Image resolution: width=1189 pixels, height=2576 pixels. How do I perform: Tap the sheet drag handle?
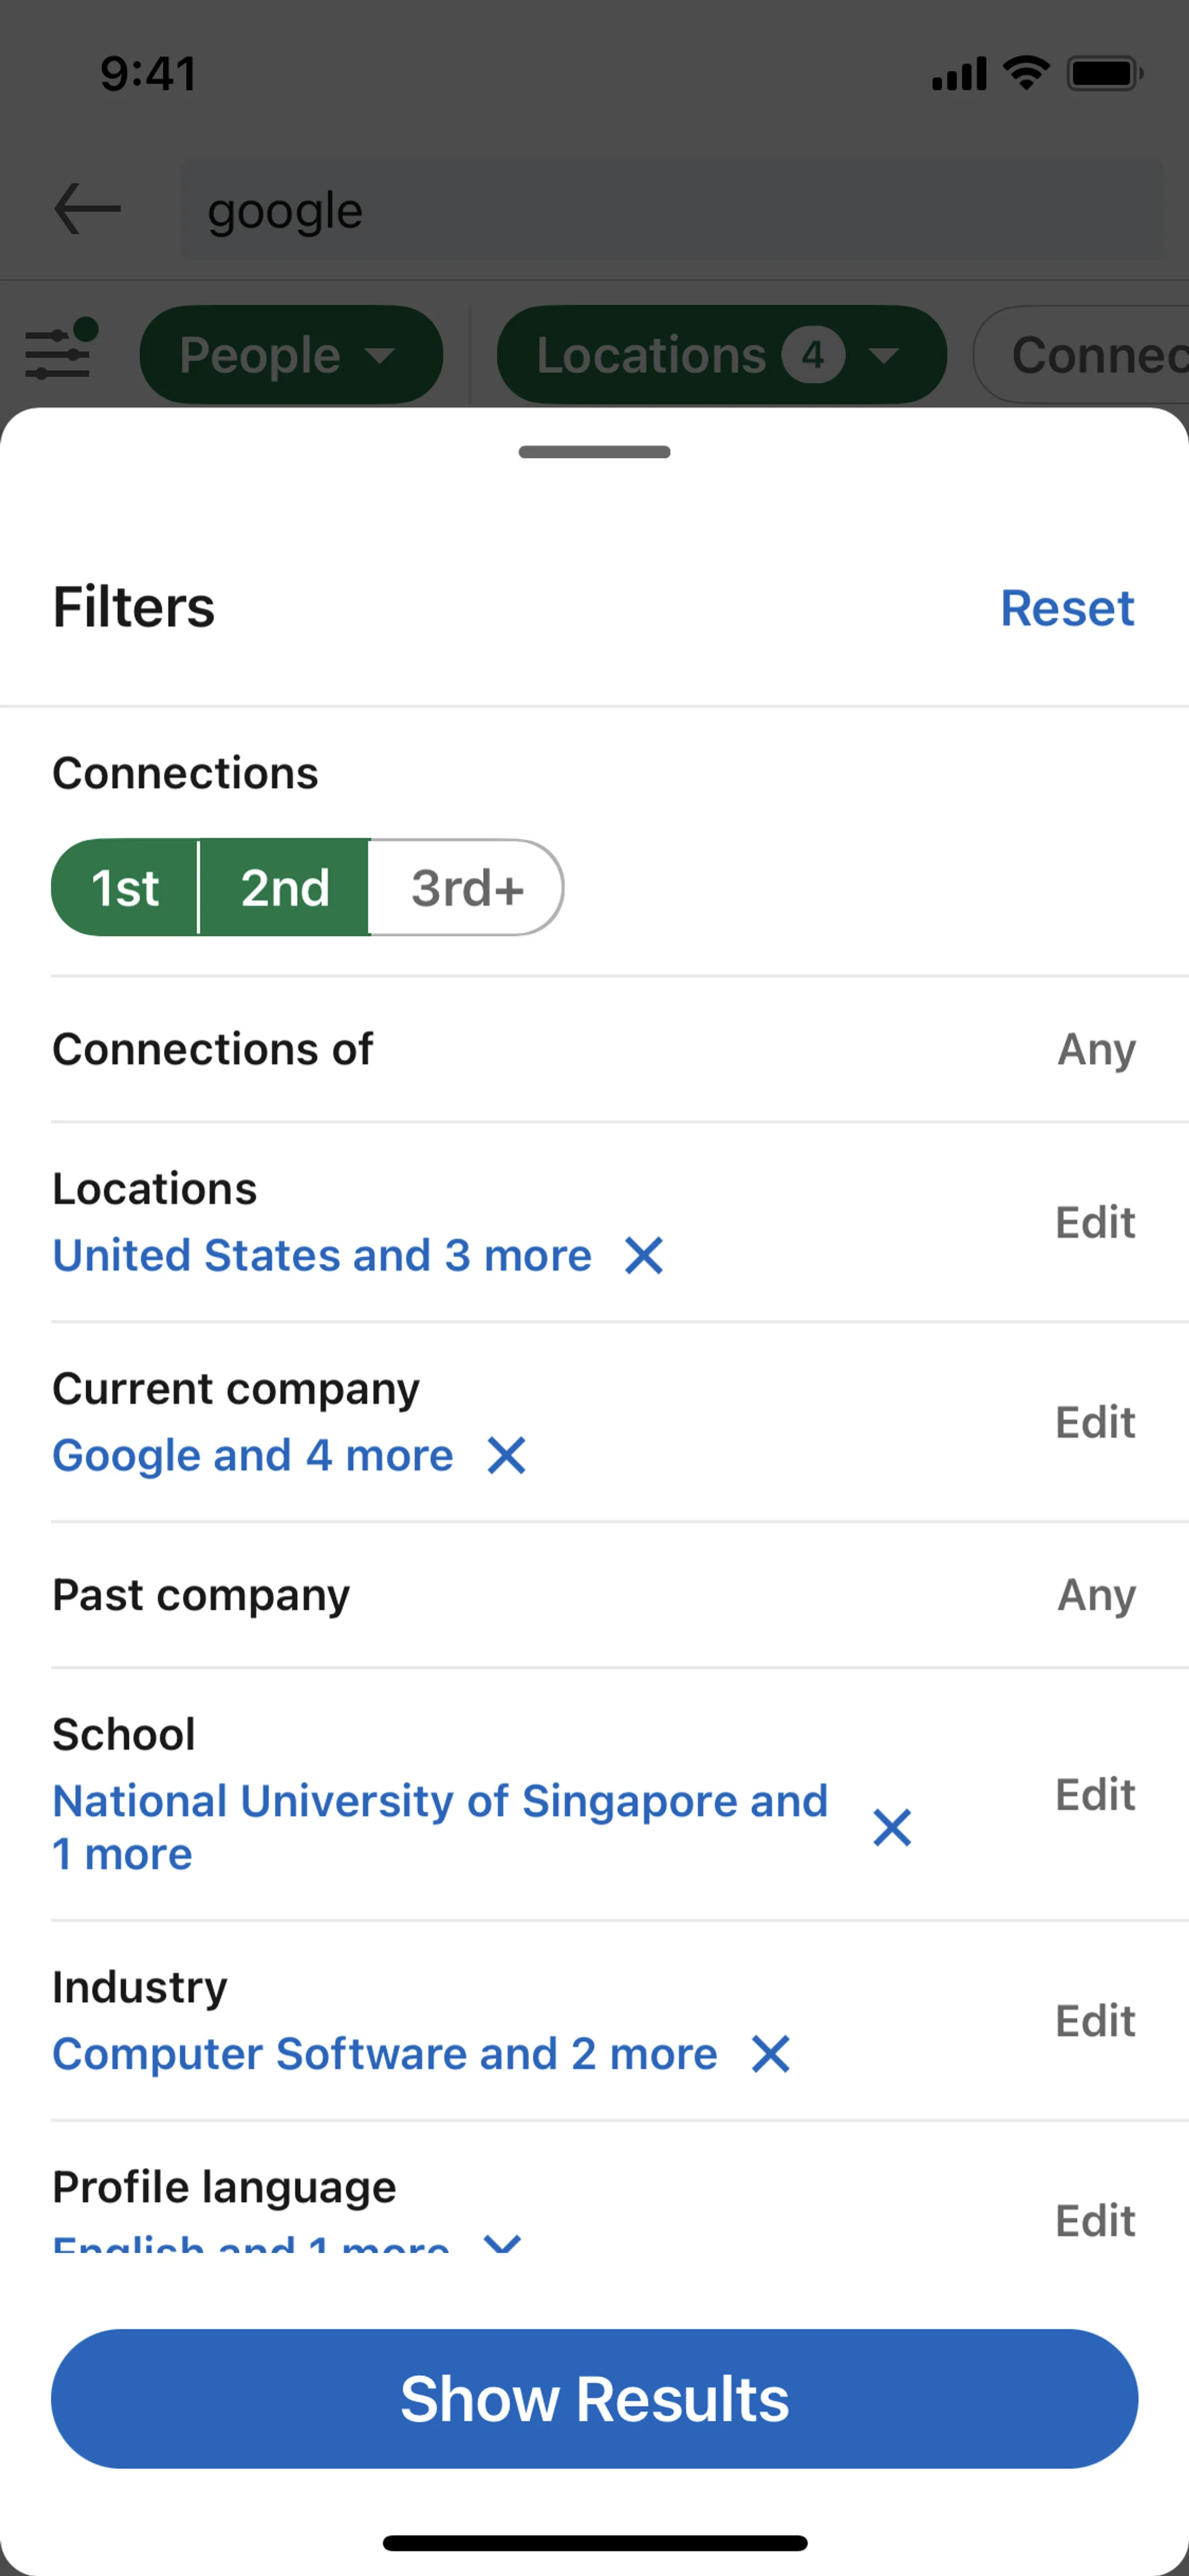coord(594,452)
